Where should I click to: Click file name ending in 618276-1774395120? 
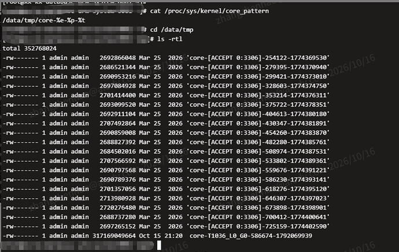(x=258, y=189)
